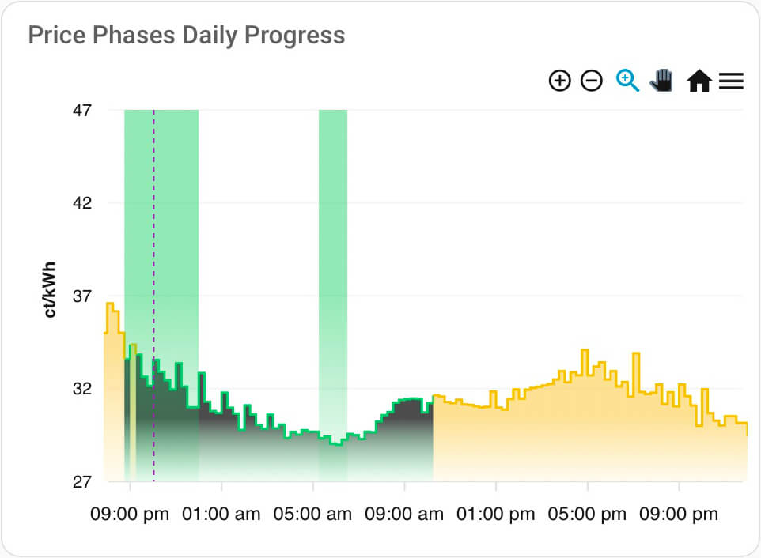Click the 05:00 pm x-axis label
Viewport: 761px width, 558px height.
pyautogui.click(x=587, y=515)
